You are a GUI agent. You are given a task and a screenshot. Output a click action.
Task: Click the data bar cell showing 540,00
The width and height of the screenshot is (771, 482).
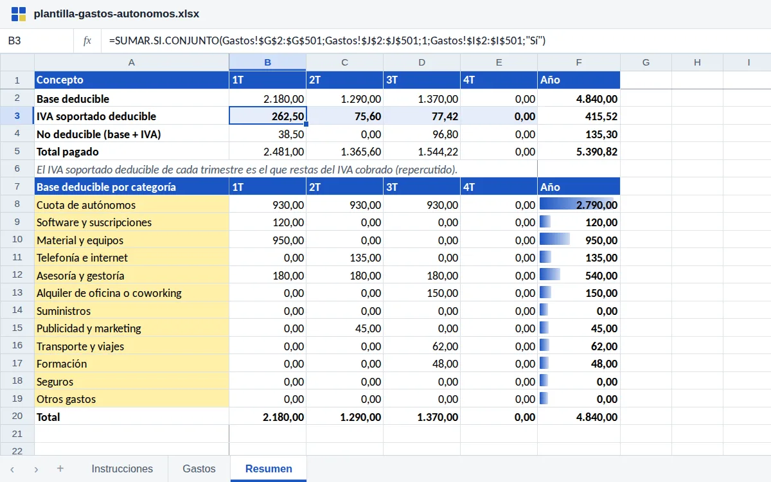pyautogui.click(x=579, y=276)
